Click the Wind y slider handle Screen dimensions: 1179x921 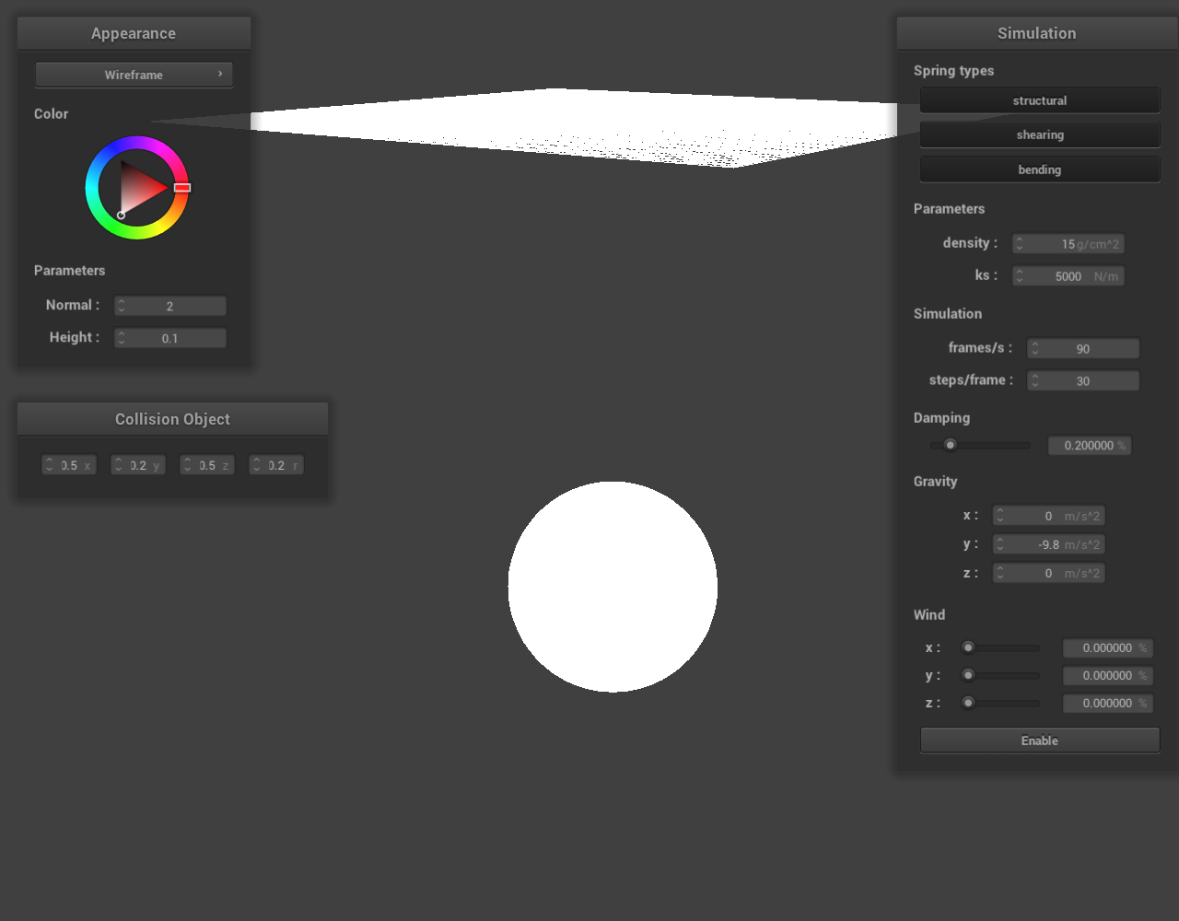click(968, 675)
